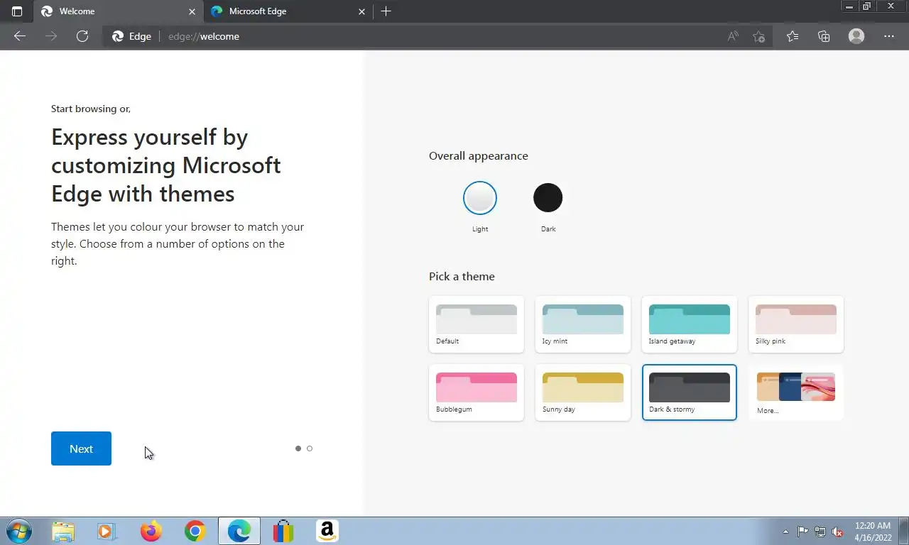
Task: Go to second page indicator dot
Action: click(x=310, y=448)
